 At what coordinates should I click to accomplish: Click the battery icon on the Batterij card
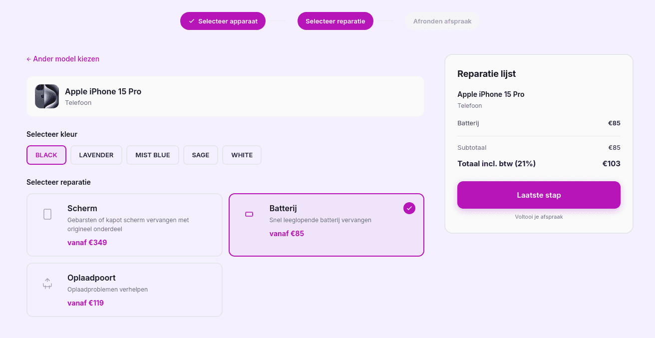pos(249,214)
